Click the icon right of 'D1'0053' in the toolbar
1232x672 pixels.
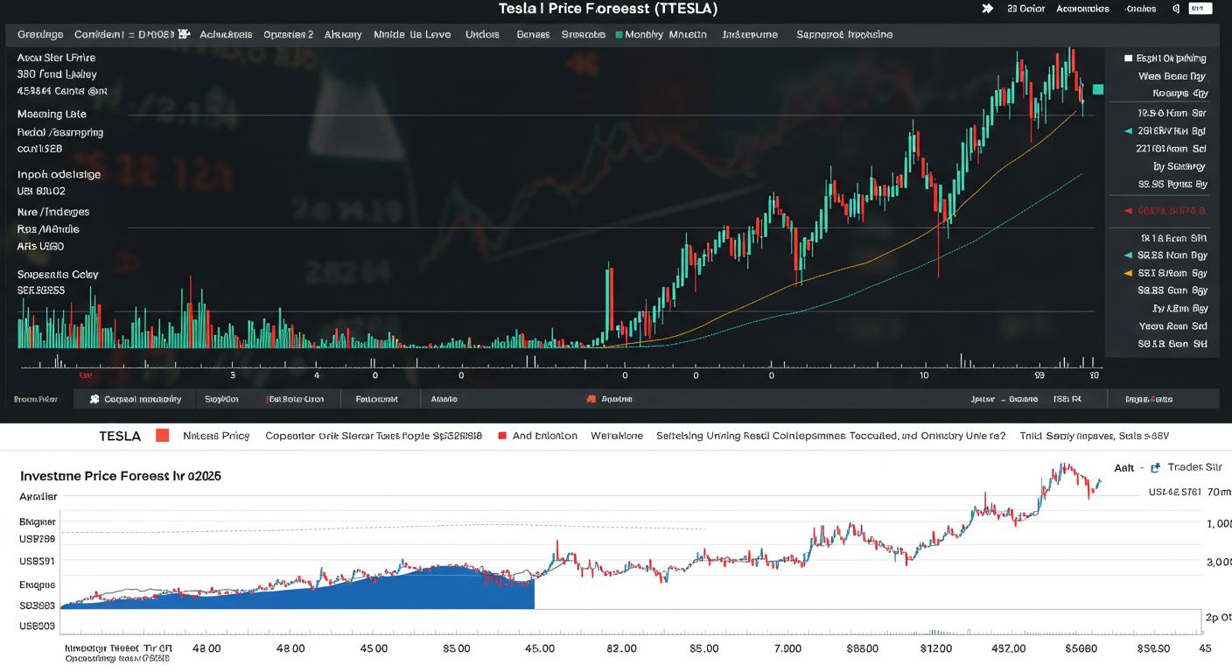(x=184, y=35)
